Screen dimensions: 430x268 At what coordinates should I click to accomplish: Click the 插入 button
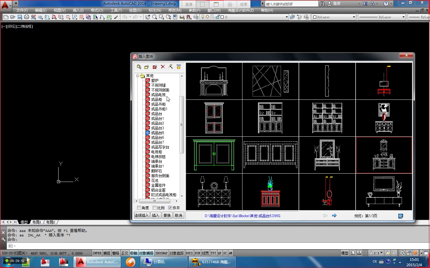pos(156,215)
